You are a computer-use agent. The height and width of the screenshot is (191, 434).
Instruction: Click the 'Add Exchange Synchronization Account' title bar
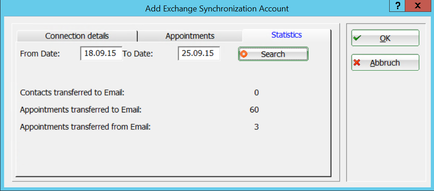tap(217, 8)
